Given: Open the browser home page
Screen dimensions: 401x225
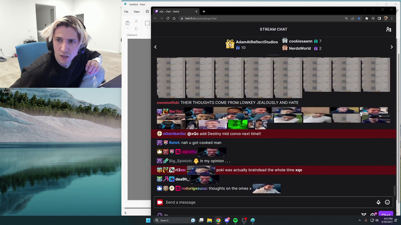Looking at the screenshot, I should 174,18.
